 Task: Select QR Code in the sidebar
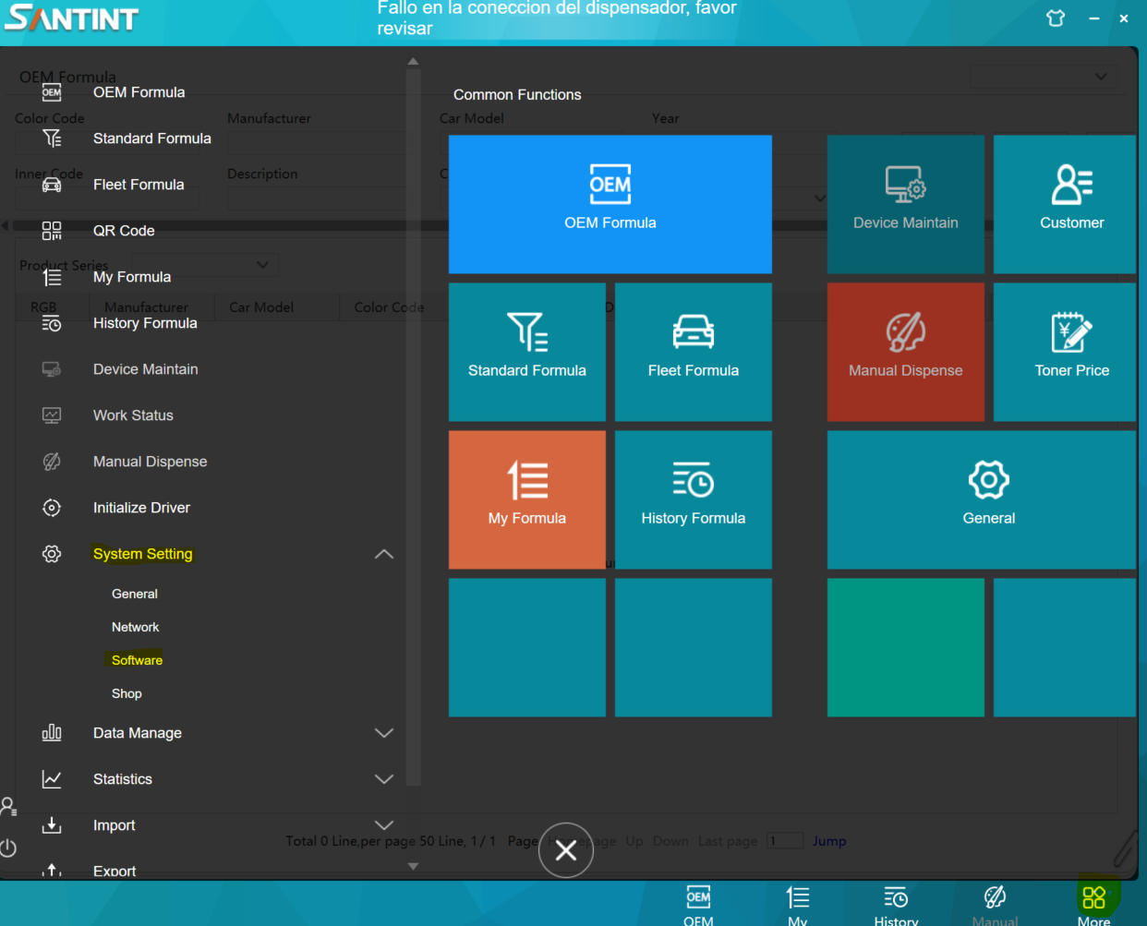[124, 231]
